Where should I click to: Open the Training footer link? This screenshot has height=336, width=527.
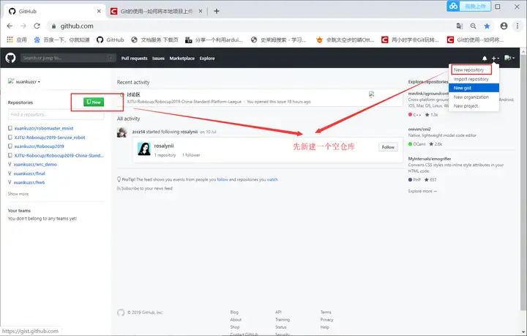pos(283,320)
